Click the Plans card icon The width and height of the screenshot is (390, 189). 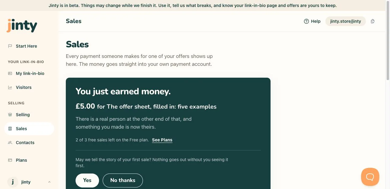click(x=10, y=160)
